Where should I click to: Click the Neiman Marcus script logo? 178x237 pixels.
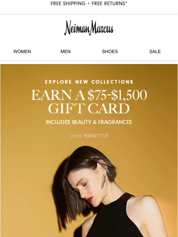pos(89,28)
